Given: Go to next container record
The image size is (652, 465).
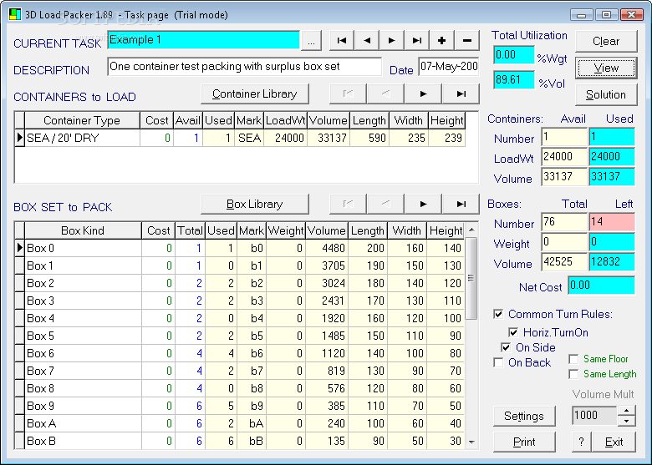Looking at the screenshot, I should (423, 94).
